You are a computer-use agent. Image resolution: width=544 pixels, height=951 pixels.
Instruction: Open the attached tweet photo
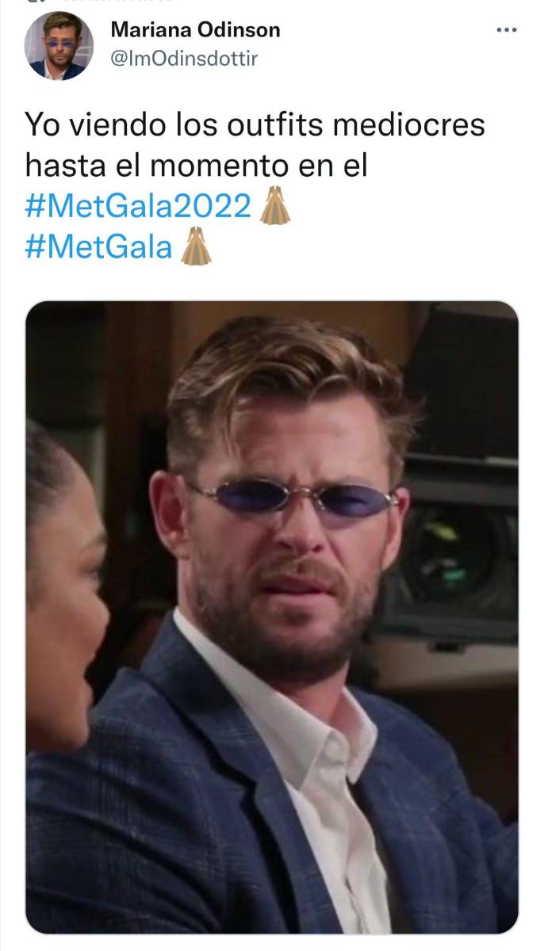[x=272, y=617]
